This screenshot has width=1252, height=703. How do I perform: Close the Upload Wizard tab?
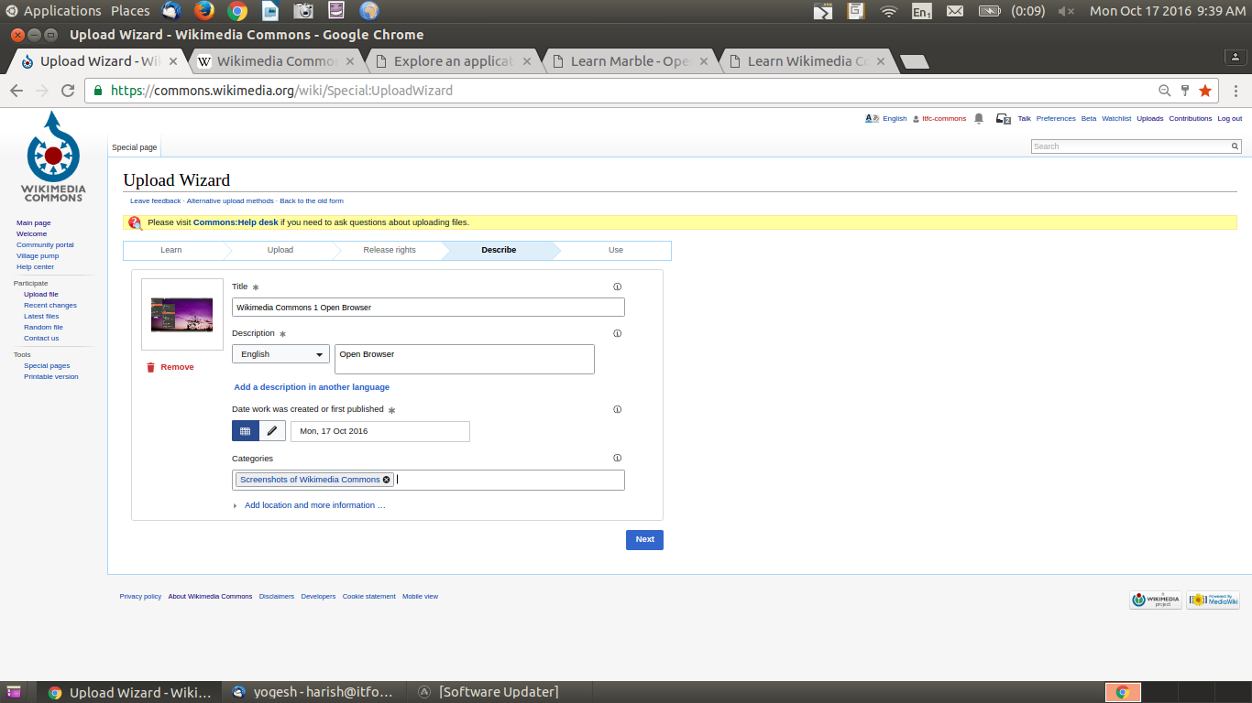coord(171,61)
